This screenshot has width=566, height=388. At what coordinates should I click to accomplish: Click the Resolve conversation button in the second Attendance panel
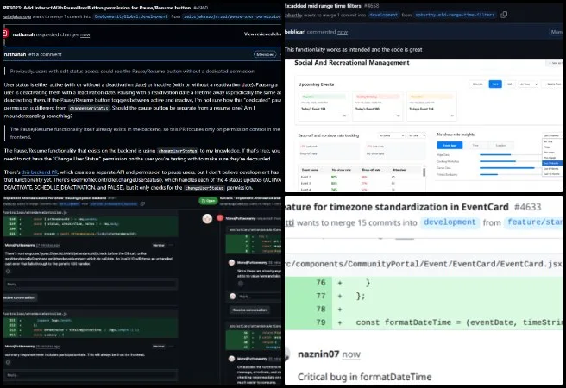click(x=250, y=310)
